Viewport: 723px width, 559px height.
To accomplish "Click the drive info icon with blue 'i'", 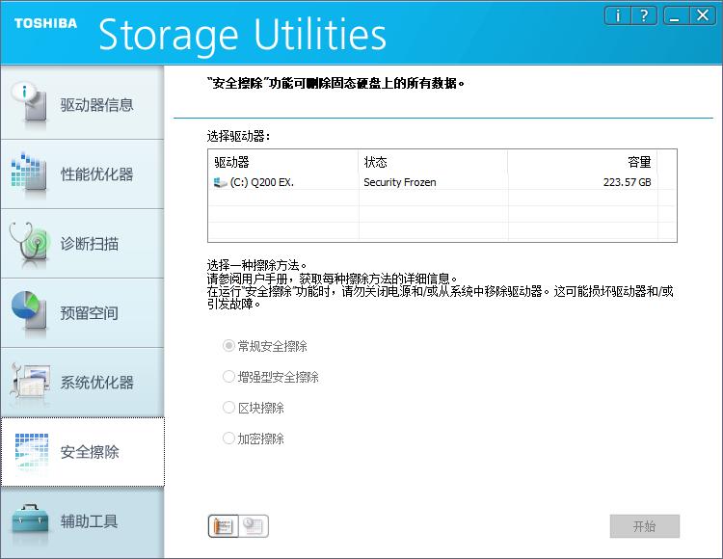I will (x=30, y=102).
